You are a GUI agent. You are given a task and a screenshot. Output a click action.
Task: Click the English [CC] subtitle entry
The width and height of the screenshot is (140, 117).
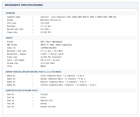pyautogui.click(x=46, y=101)
